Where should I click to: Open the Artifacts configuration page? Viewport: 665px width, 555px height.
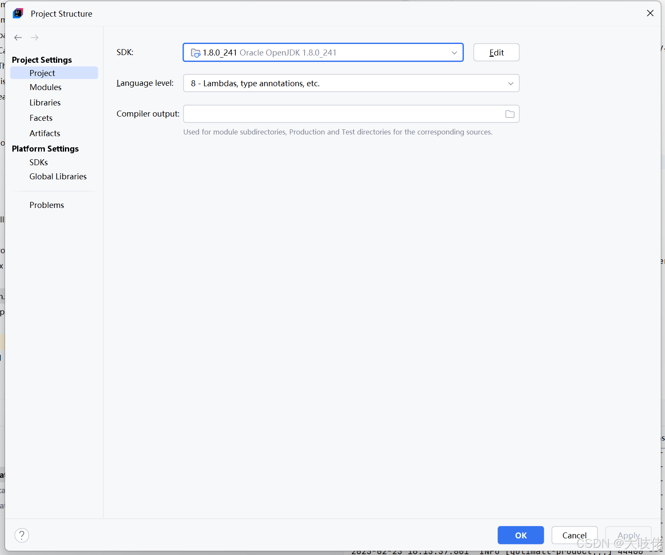pos(44,133)
